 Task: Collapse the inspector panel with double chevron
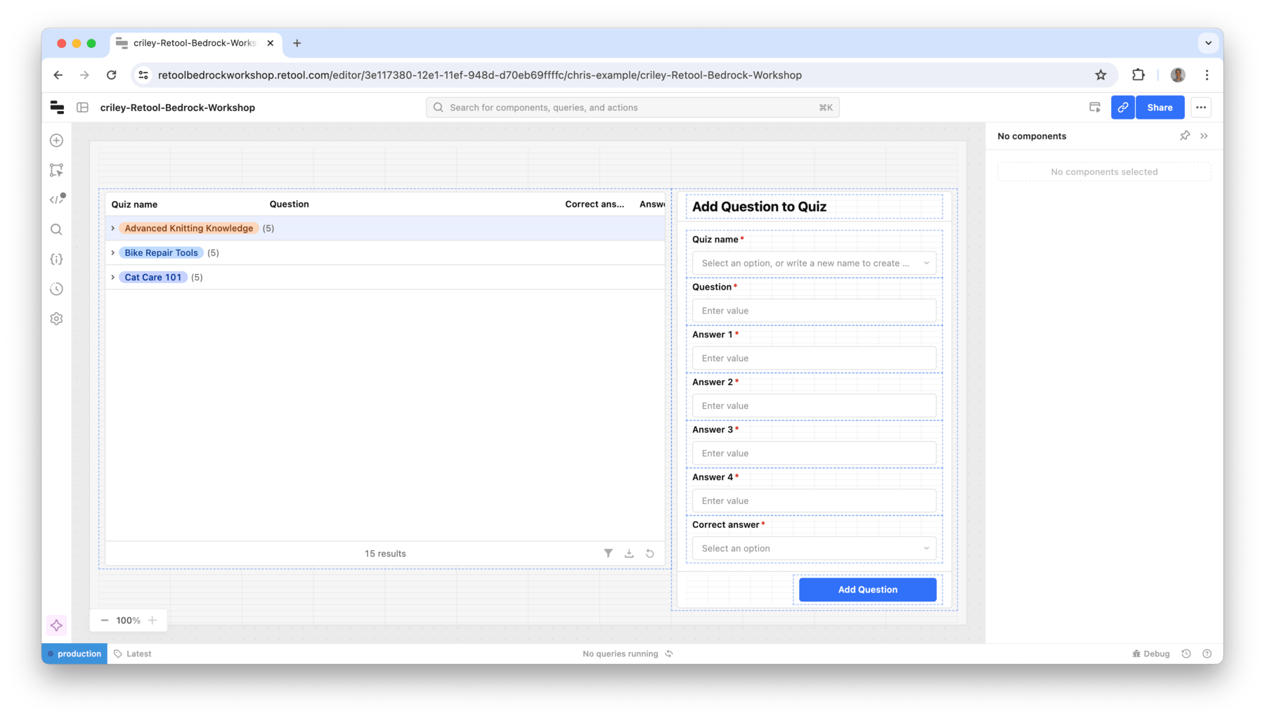(x=1204, y=136)
